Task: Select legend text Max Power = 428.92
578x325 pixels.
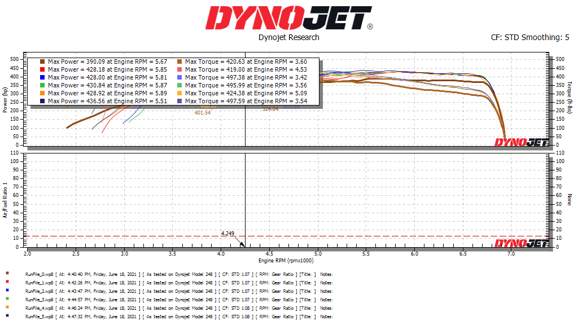Action: (76, 93)
